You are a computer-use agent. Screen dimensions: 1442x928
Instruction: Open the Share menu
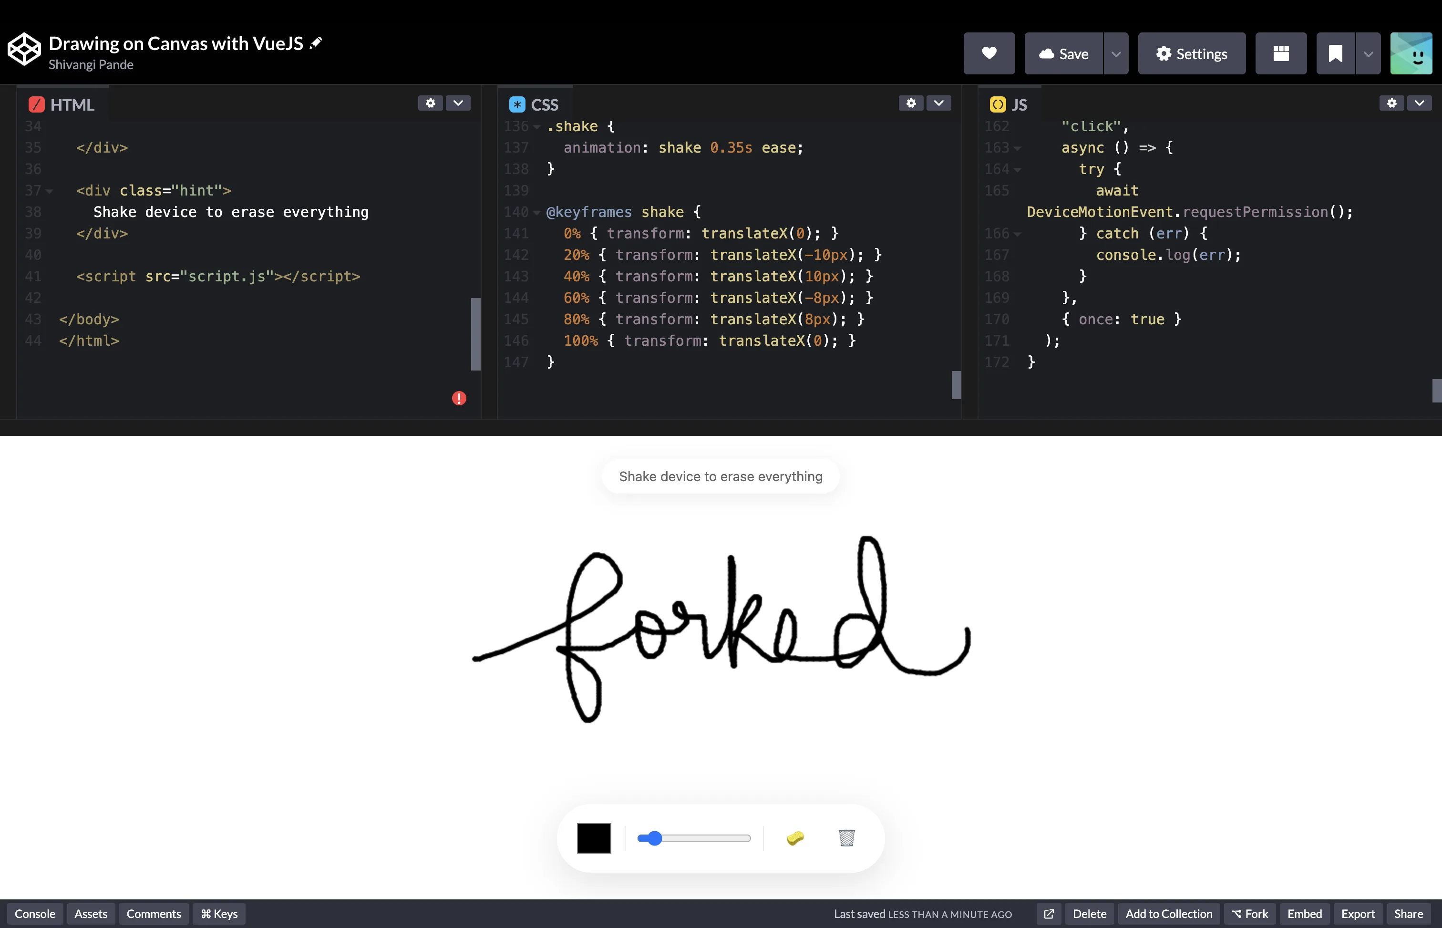[1409, 914]
